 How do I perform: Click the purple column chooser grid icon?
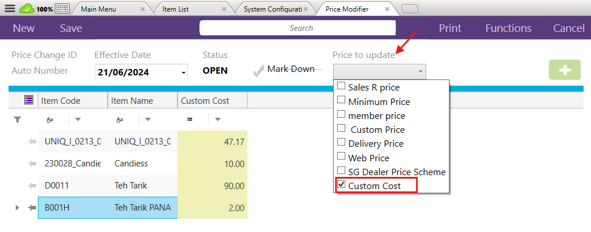pos(29,100)
